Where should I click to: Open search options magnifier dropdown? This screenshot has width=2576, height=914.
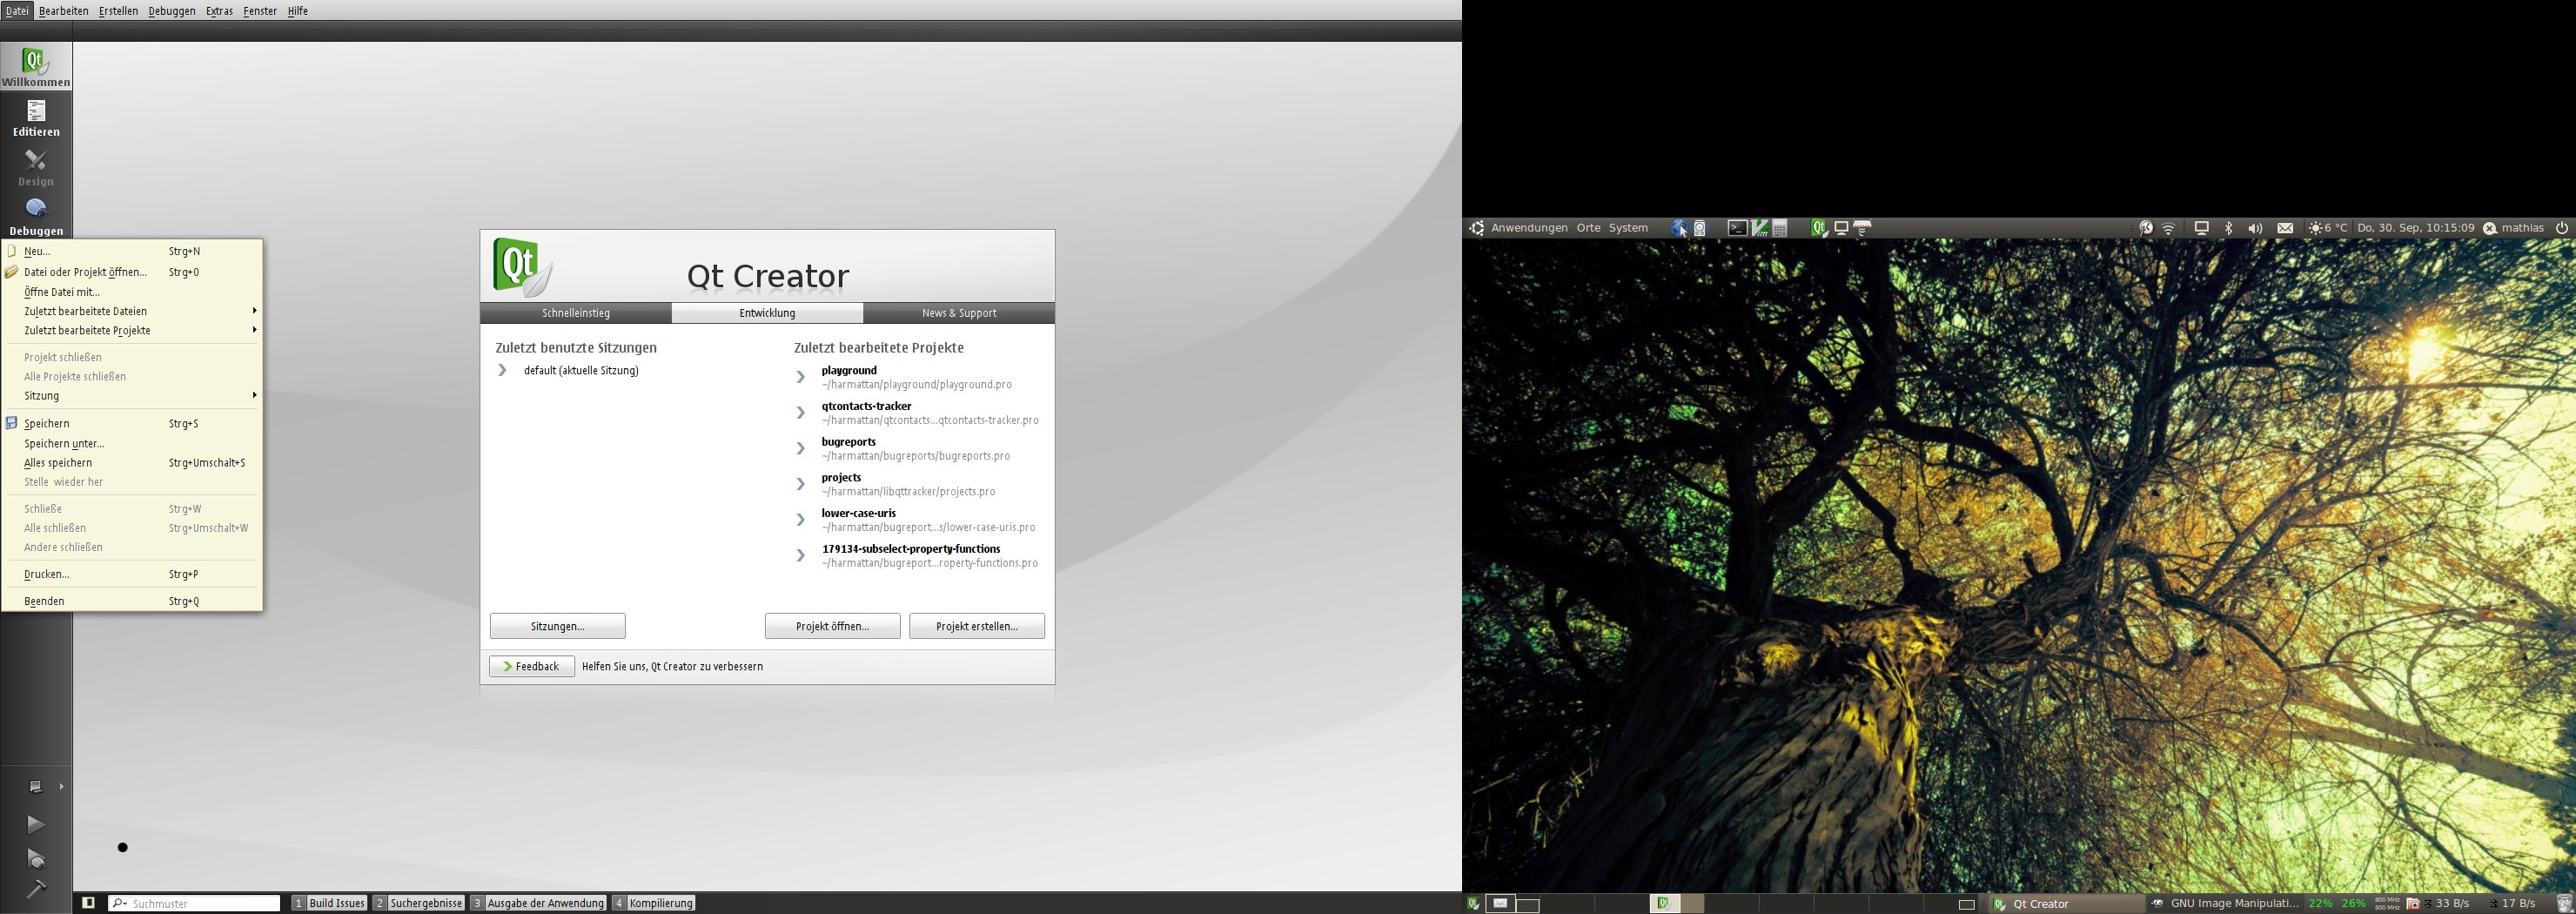[119, 903]
